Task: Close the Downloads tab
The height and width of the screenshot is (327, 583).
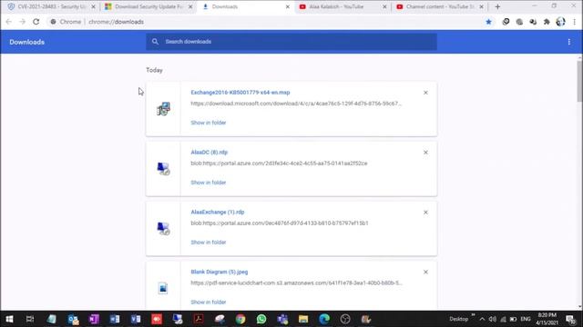Action: (288, 6)
